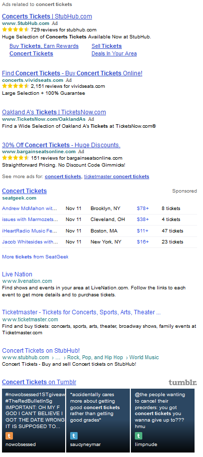Open the Find Concert Tickets vividseats ad
The width and height of the screenshot is (203, 457).
pyautogui.click(x=72, y=73)
